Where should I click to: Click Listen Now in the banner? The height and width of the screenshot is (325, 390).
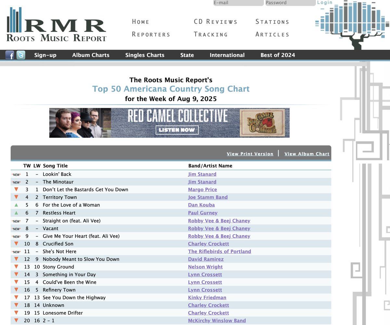177,130
